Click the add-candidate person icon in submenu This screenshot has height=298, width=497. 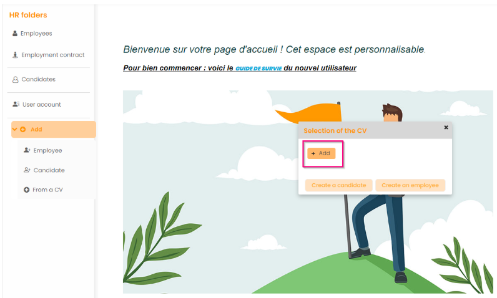(x=27, y=170)
